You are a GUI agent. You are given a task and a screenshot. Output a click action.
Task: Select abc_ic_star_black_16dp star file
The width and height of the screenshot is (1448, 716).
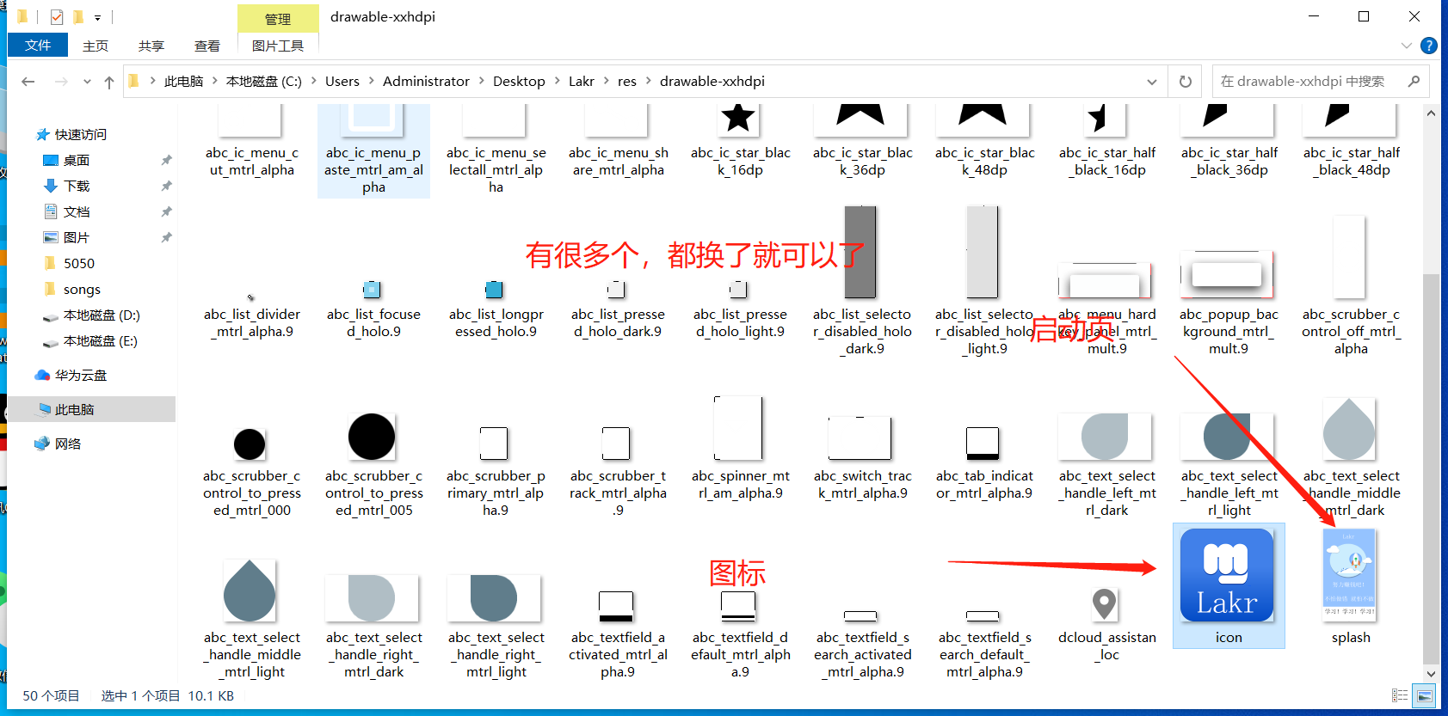pyautogui.click(x=740, y=142)
